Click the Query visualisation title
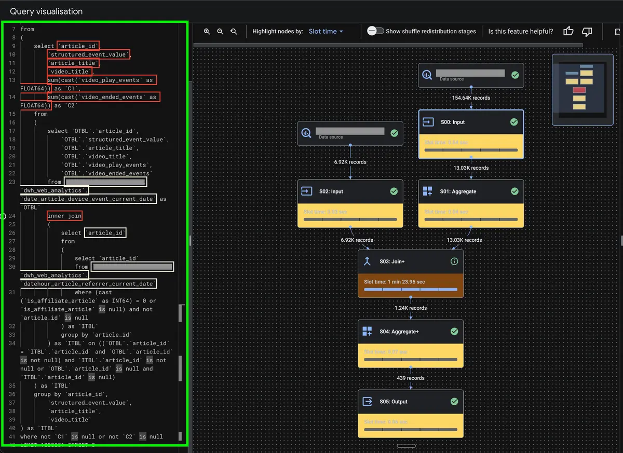623x453 pixels. 46,11
